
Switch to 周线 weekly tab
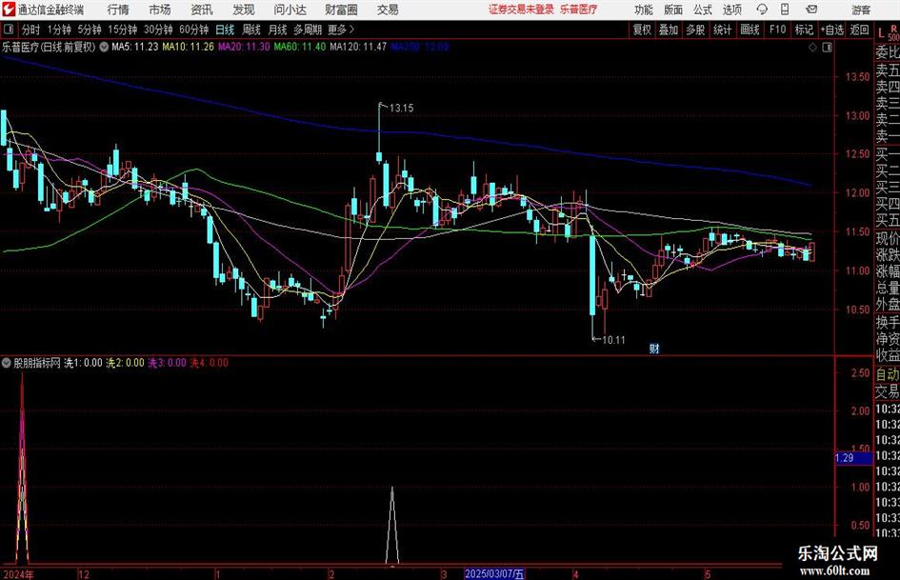[x=251, y=30]
